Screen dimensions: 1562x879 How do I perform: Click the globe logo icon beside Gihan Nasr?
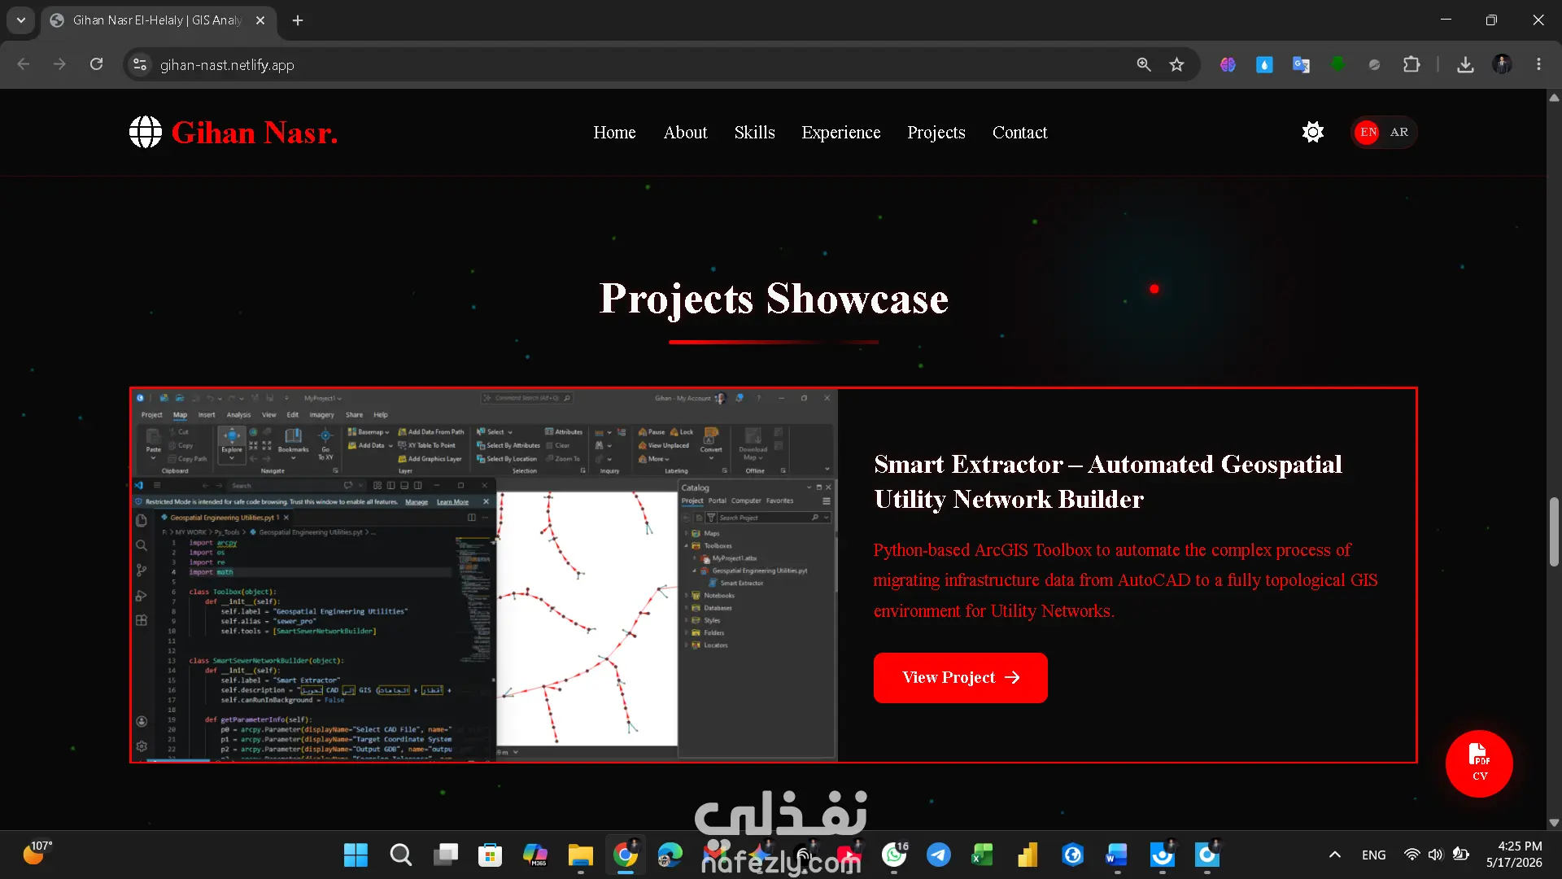click(x=146, y=132)
